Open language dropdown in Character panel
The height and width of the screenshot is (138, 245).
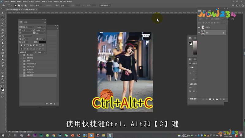26,52
